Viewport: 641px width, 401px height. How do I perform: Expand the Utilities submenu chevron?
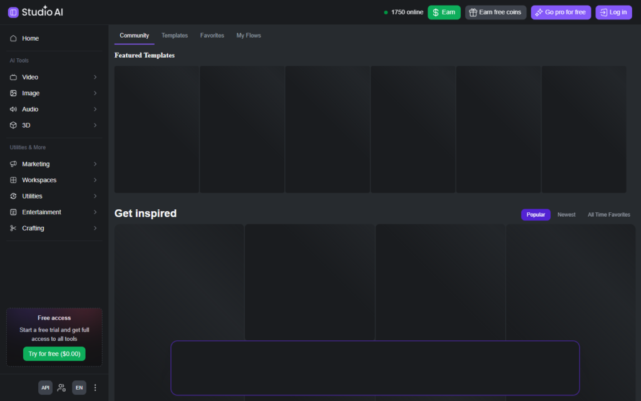tap(95, 196)
